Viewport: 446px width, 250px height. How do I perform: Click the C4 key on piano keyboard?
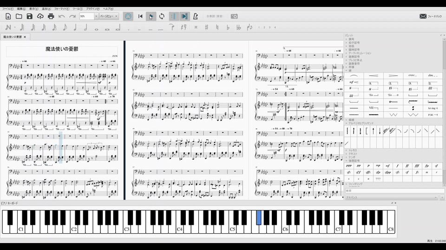(x=179, y=229)
